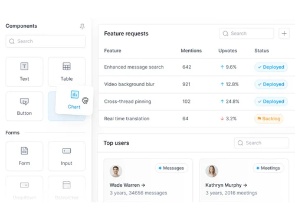Click the Top users search field

click(x=261, y=143)
